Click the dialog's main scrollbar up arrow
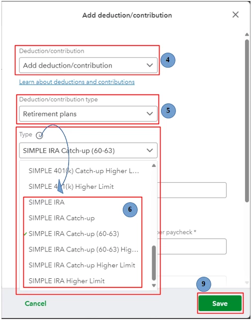252x320 pixels. [x=247, y=34]
